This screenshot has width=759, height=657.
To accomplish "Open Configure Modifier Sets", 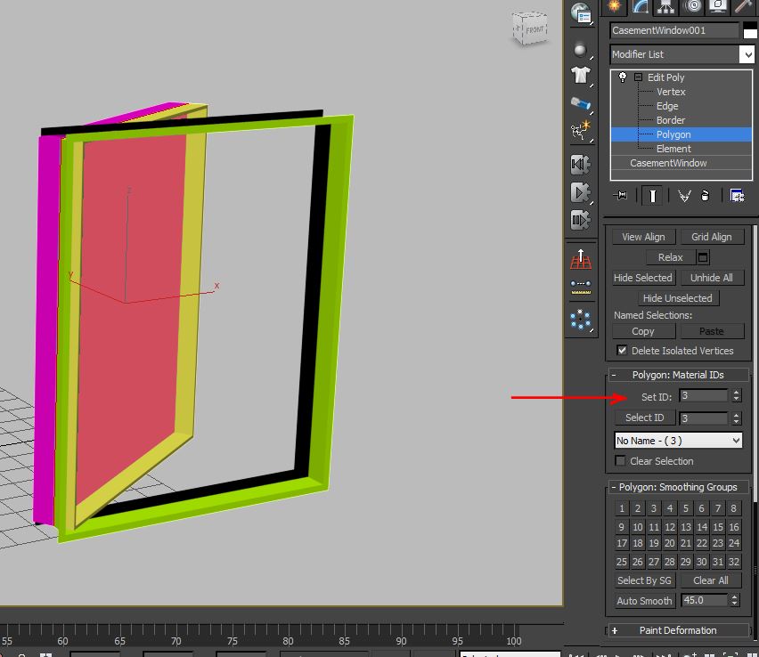I will point(737,195).
